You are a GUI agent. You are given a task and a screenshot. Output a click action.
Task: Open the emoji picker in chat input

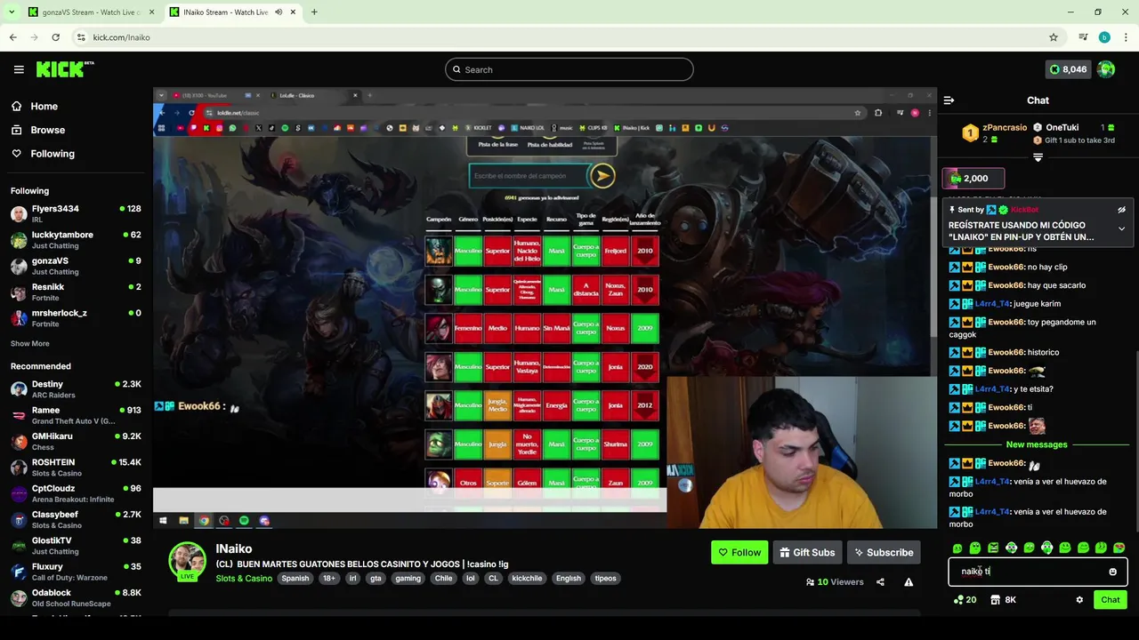coord(1112,572)
